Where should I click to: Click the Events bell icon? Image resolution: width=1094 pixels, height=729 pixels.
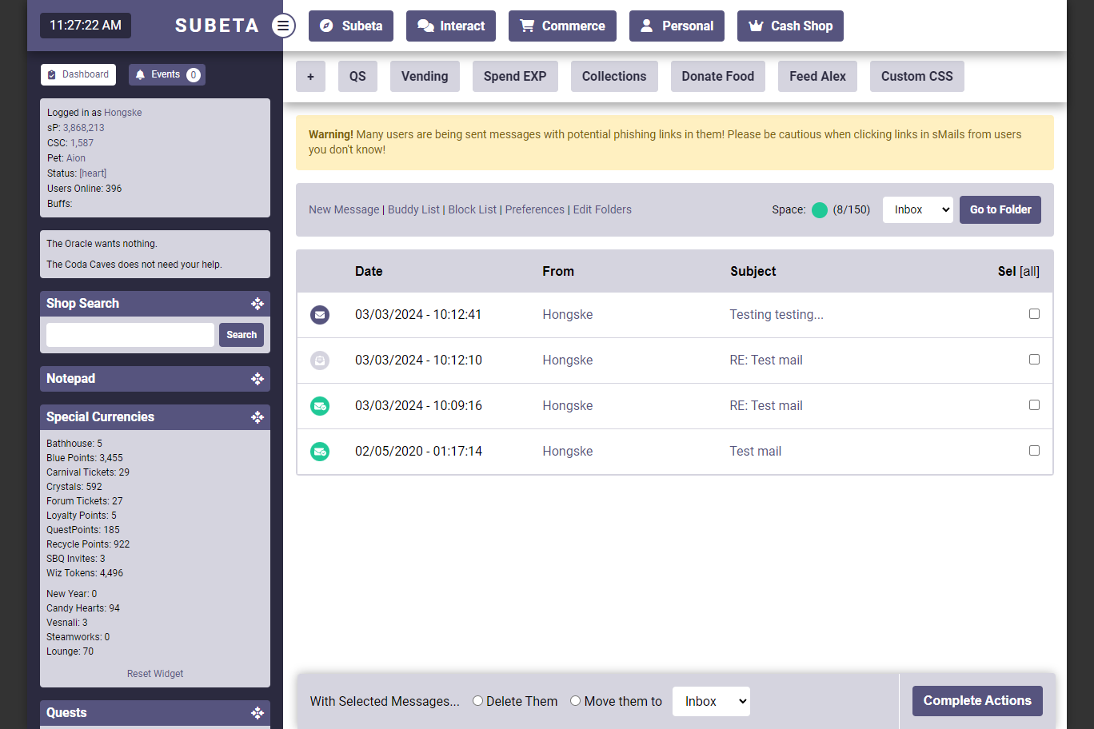point(141,74)
